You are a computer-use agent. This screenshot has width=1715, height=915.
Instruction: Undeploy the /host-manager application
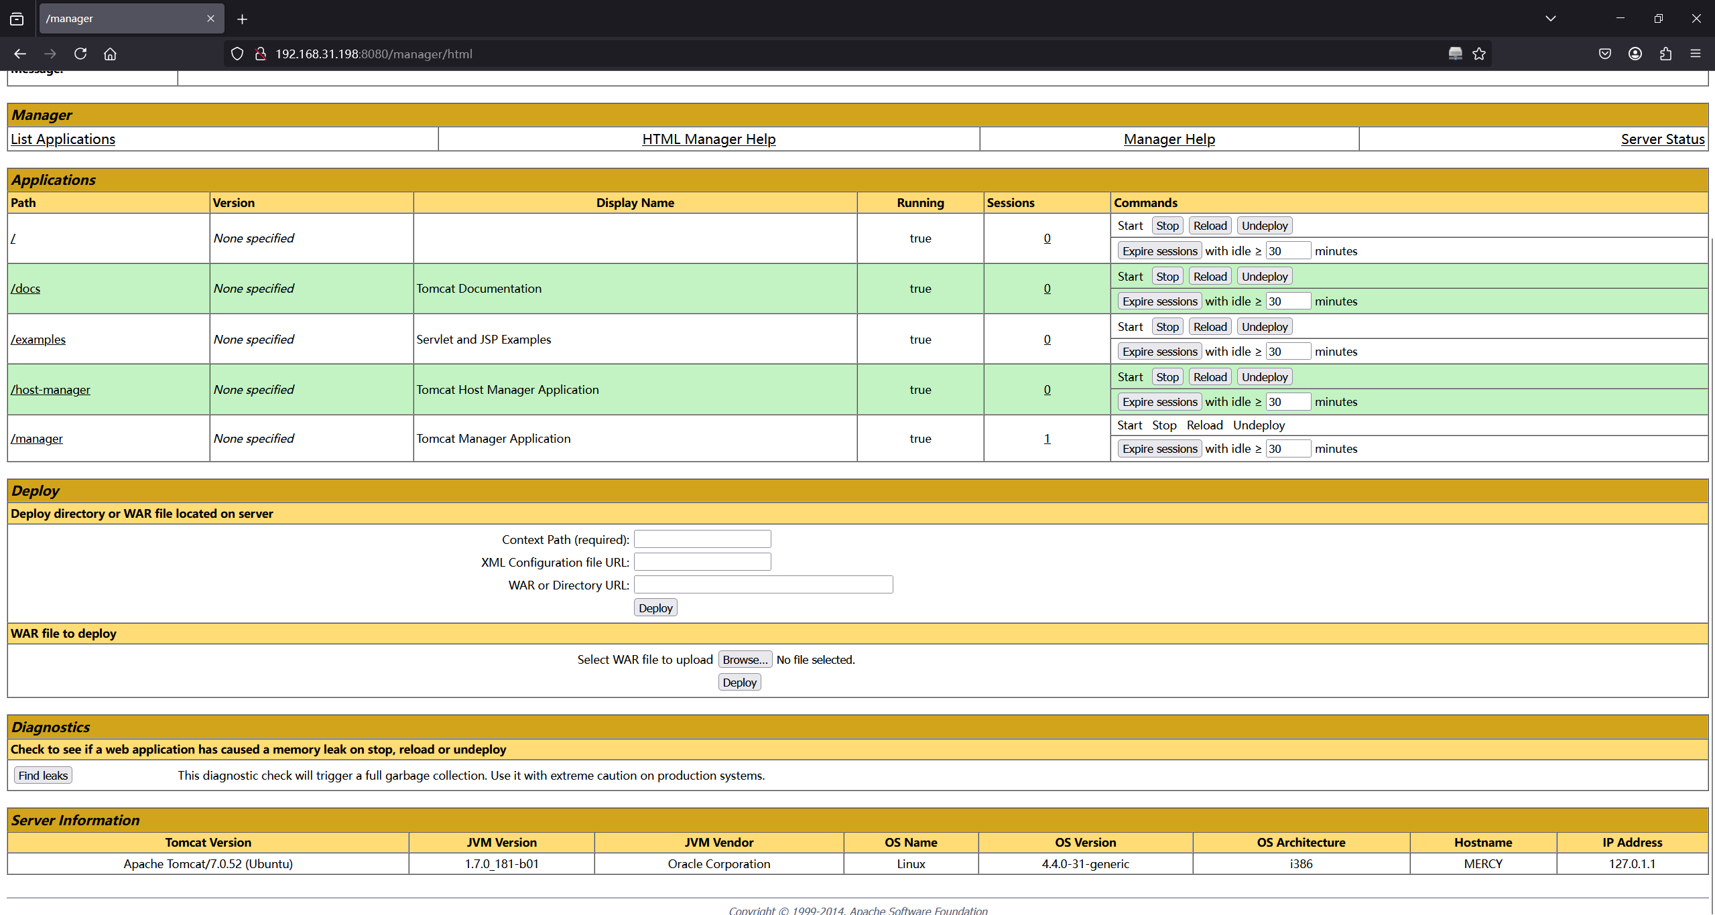coord(1265,377)
